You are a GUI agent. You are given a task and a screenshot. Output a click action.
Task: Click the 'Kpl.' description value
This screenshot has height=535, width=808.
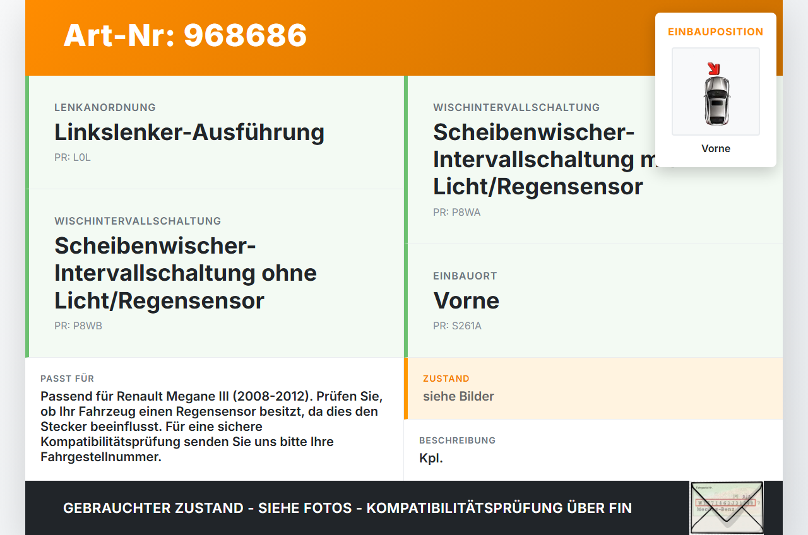(x=431, y=458)
